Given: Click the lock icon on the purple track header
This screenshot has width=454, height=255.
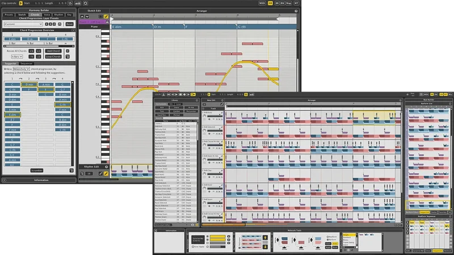Looking at the screenshot, I should (107, 22).
